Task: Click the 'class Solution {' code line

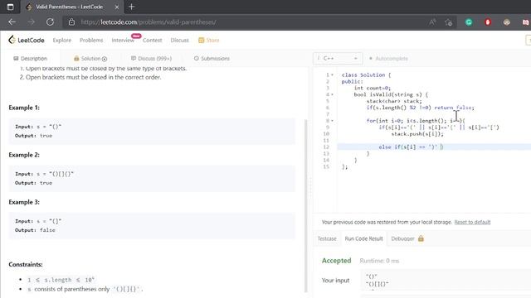Action: 366,75
